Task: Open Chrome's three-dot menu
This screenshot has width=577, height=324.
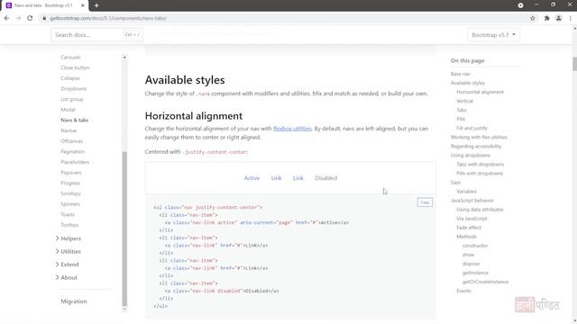Action: pos(571,18)
